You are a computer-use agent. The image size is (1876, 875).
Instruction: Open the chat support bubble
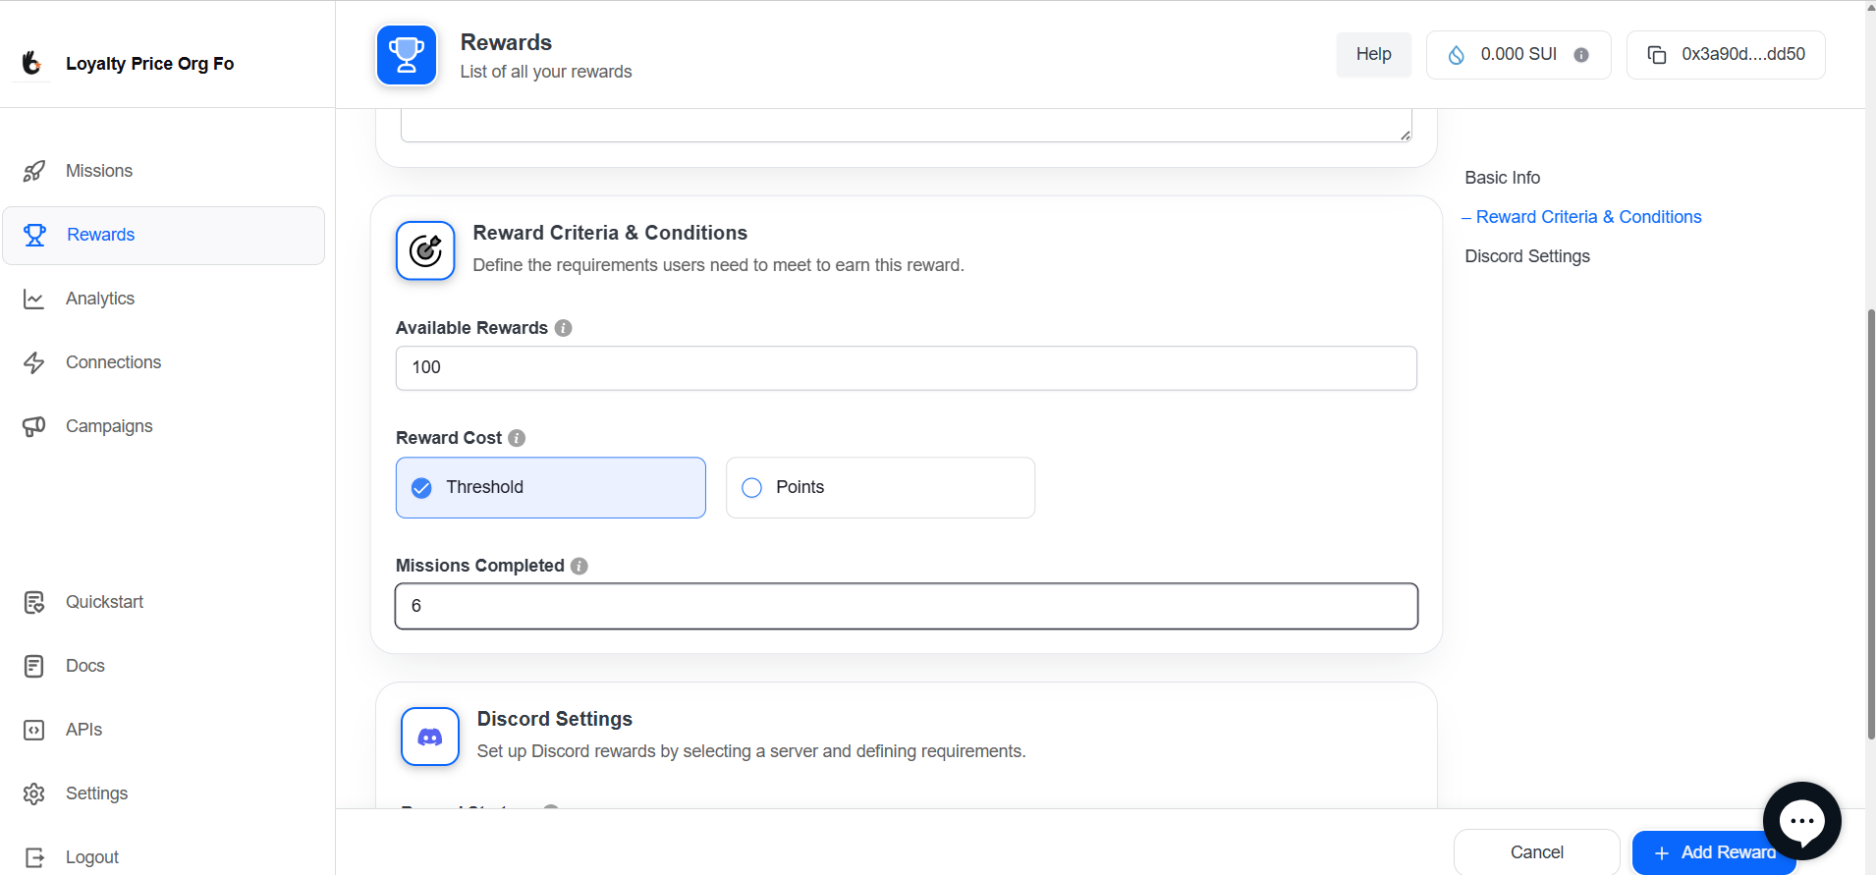coord(1802,821)
